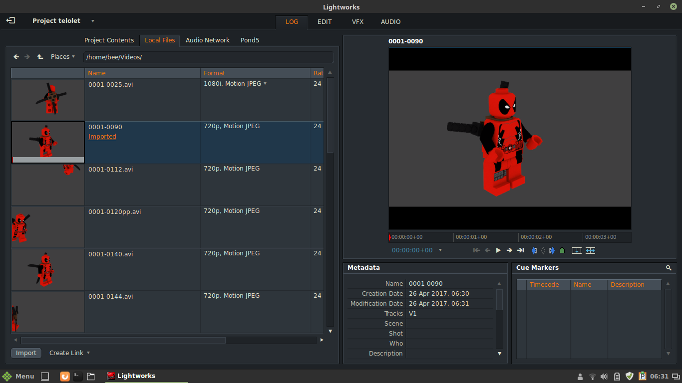The width and height of the screenshot is (682, 383).
Task: Sort files by the Format column header
Action: tap(256, 73)
